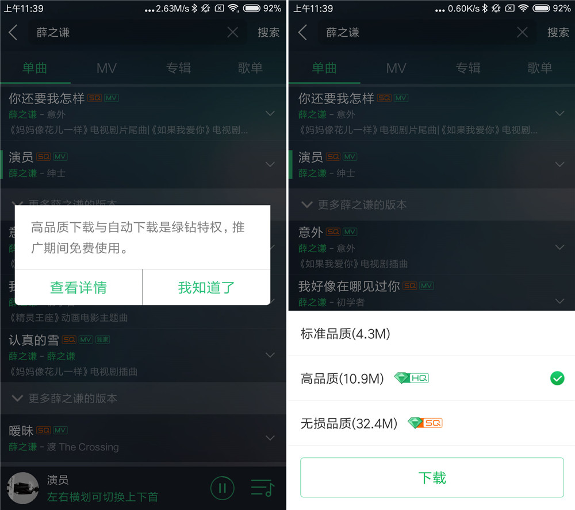Open the playlist queue icon
This screenshot has width=575, height=510.
click(x=262, y=488)
